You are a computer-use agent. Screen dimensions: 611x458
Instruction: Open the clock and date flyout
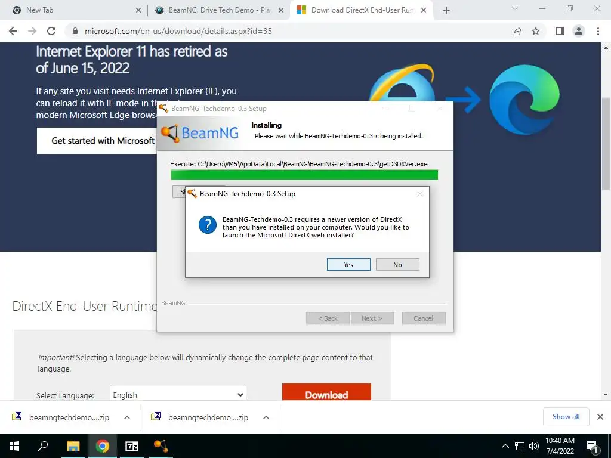pos(560,446)
